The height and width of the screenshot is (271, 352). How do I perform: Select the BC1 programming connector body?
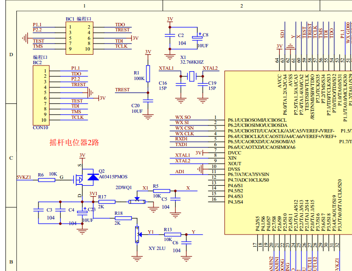tap(79, 38)
